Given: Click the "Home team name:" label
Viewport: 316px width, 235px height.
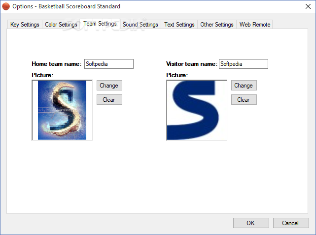Looking at the screenshot, I should tap(56, 64).
